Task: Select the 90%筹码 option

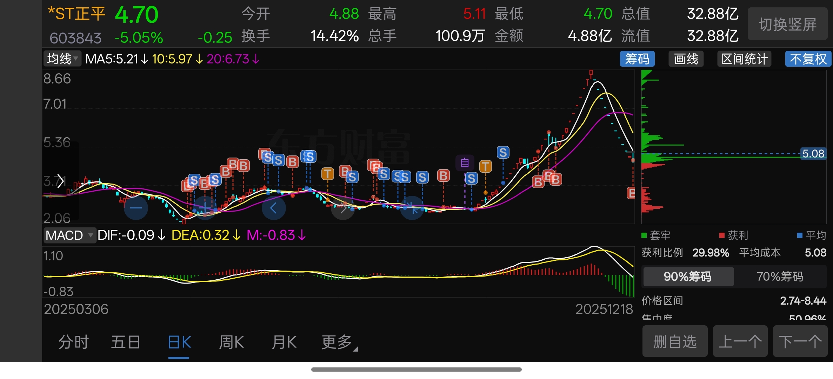Action: point(688,277)
